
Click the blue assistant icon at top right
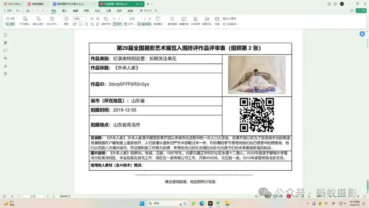pyautogui.click(x=362, y=34)
